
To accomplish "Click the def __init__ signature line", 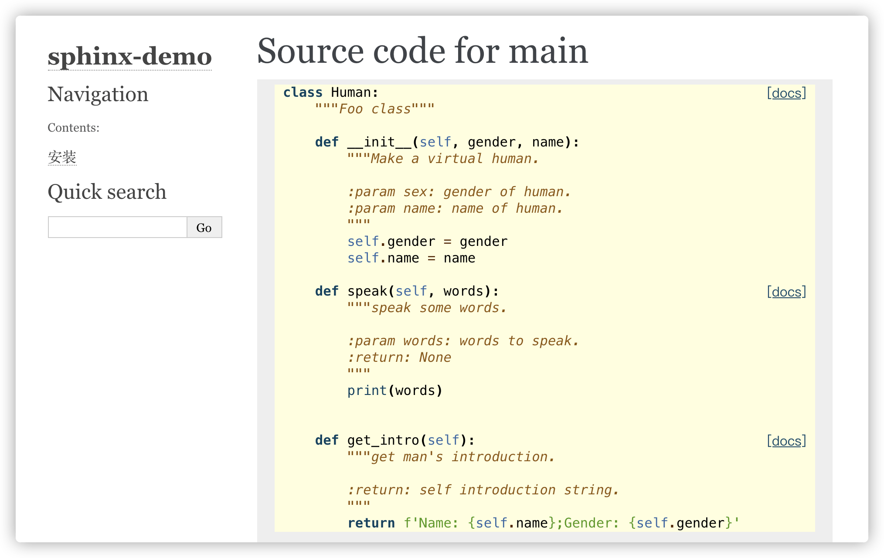I will pyautogui.click(x=447, y=142).
